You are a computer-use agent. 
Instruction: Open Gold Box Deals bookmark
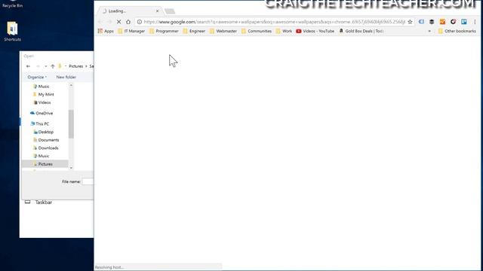tap(361, 31)
